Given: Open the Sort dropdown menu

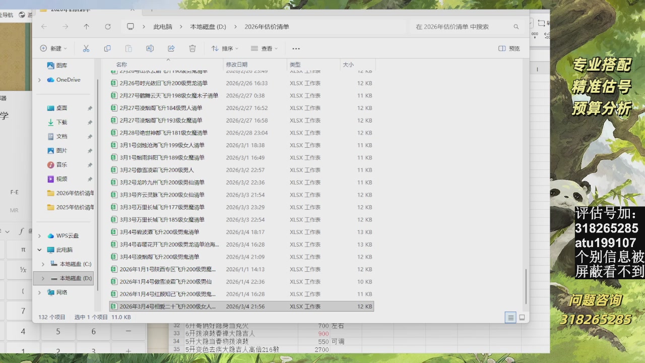Looking at the screenshot, I should (x=225, y=48).
